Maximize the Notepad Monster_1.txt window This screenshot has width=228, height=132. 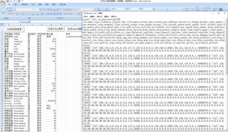(219, 13)
